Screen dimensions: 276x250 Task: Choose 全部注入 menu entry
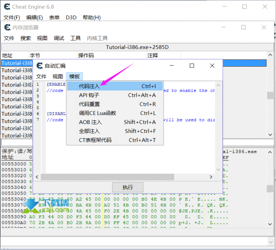point(115,131)
